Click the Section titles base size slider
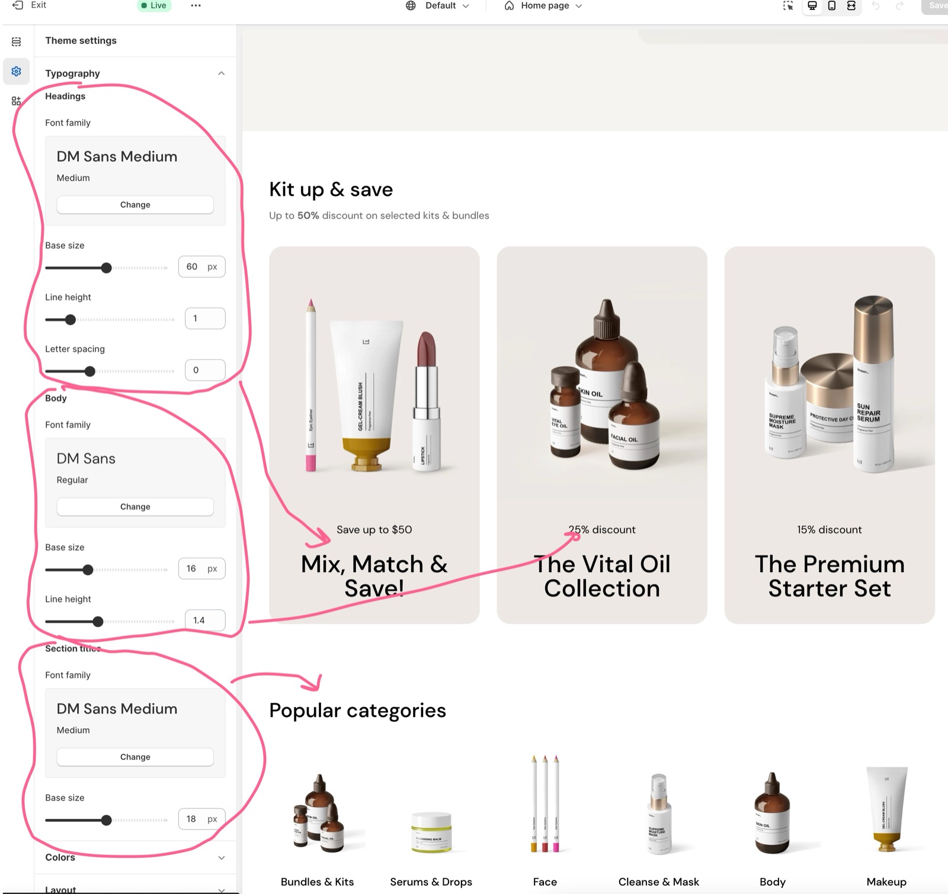Viewport: 948px width, 894px height. pyautogui.click(x=107, y=820)
